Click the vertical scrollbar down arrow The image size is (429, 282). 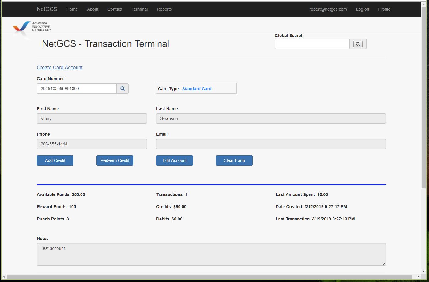[x=423, y=271]
